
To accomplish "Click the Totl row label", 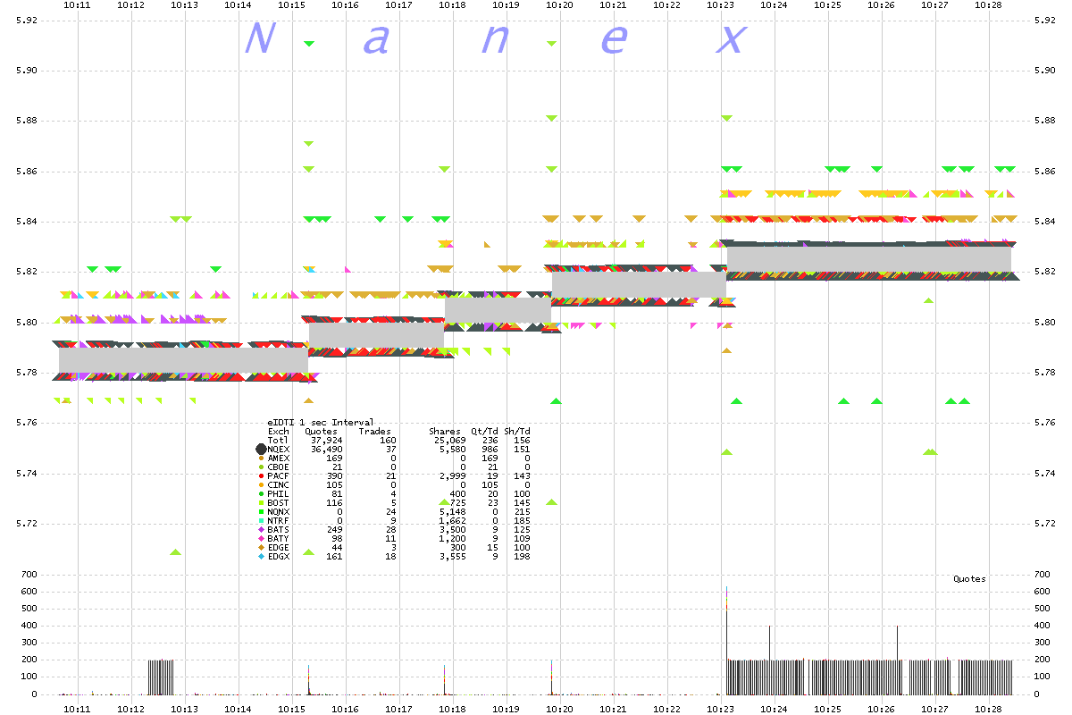I will [x=278, y=441].
